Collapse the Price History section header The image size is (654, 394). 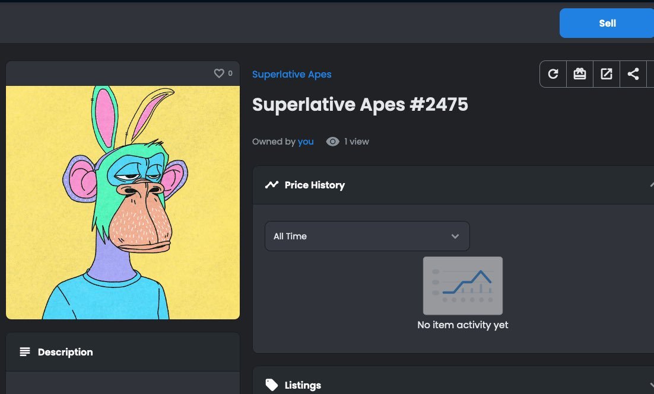(453, 185)
